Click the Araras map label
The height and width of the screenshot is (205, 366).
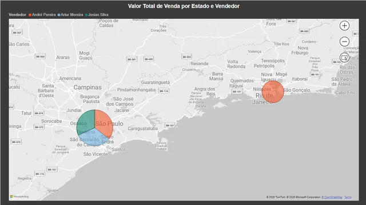tap(63, 57)
